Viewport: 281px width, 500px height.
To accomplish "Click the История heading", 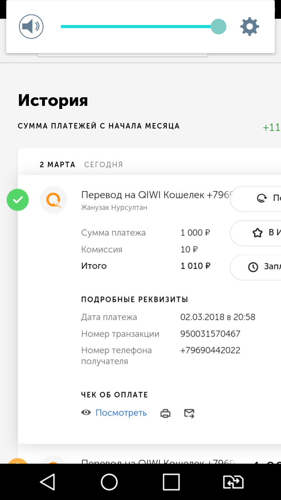I will click(x=53, y=100).
